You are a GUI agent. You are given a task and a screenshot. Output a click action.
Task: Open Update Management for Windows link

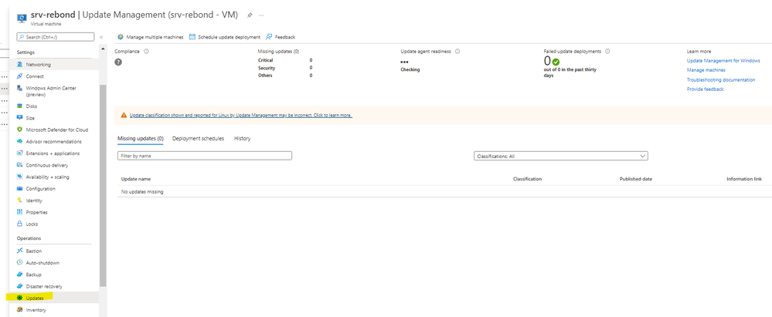(723, 60)
